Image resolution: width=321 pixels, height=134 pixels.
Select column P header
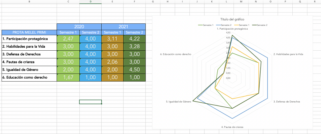click(285, 2)
